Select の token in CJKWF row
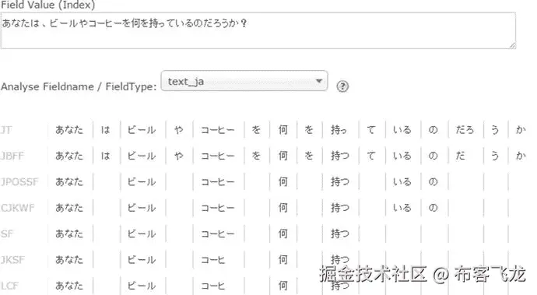The image size is (537, 295). (x=433, y=208)
